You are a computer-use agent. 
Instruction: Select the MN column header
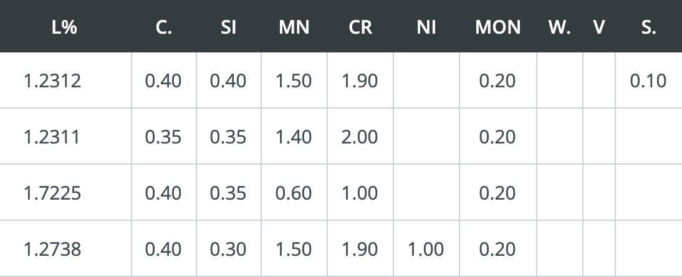(x=294, y=27)
